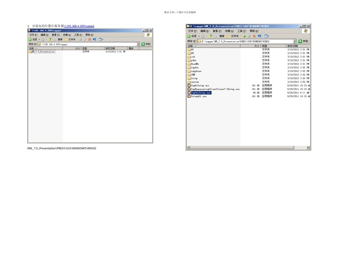Open Forward history dropdown in WIN32 window
360x254 pixels.
coord(207,36)
